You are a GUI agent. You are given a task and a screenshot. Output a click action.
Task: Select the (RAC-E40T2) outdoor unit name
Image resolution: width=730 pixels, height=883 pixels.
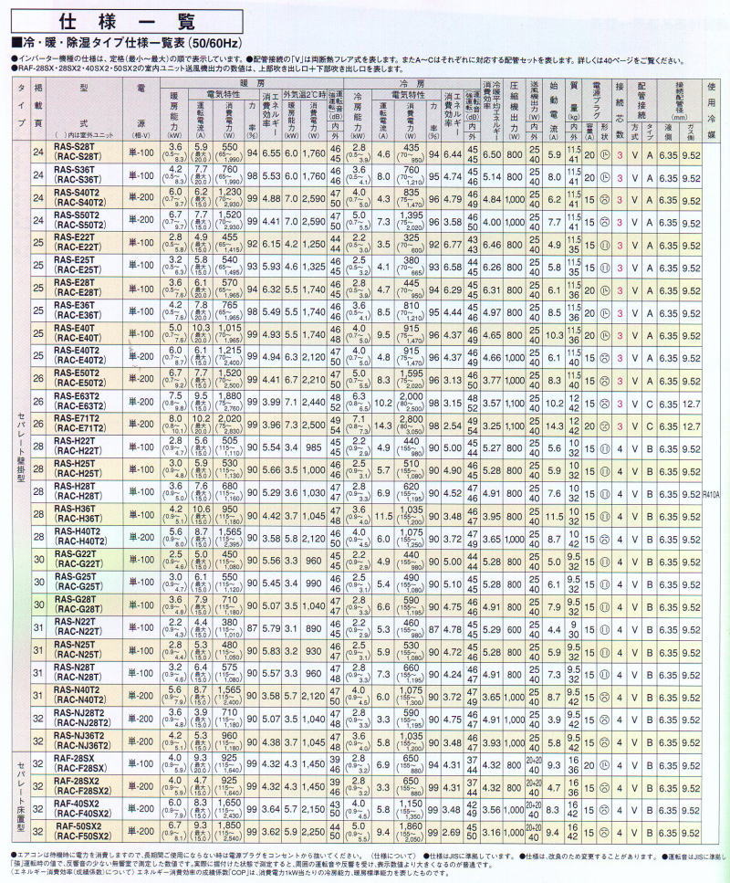click(80, 361)
